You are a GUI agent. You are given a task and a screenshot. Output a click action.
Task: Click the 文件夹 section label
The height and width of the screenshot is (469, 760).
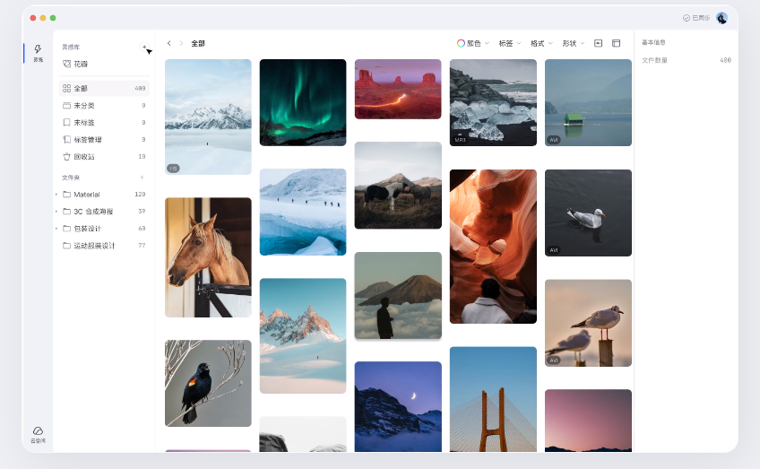pyautogui.click(x=71, y=178)
